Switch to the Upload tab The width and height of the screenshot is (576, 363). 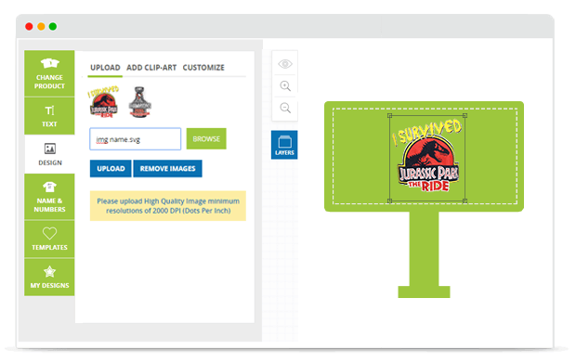pos(105,68)
